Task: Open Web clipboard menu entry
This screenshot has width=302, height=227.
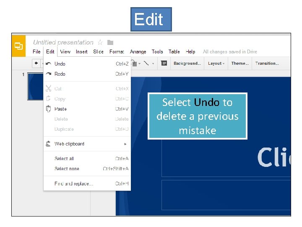Action: click(x=87, y=144)
